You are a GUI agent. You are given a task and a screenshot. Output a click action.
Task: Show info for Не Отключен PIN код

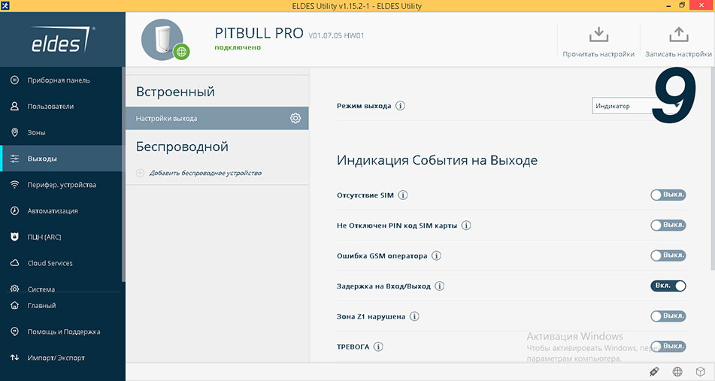click(466, 225)
